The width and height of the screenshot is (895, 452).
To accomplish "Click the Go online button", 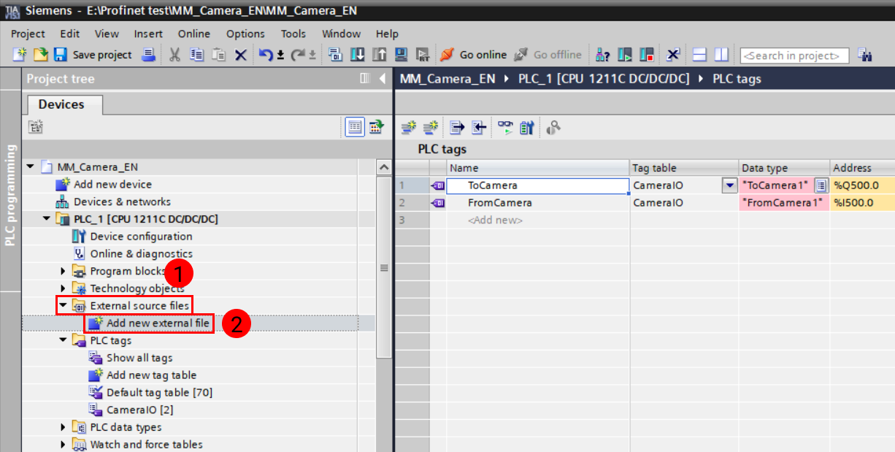I will [x=474, y=55].
